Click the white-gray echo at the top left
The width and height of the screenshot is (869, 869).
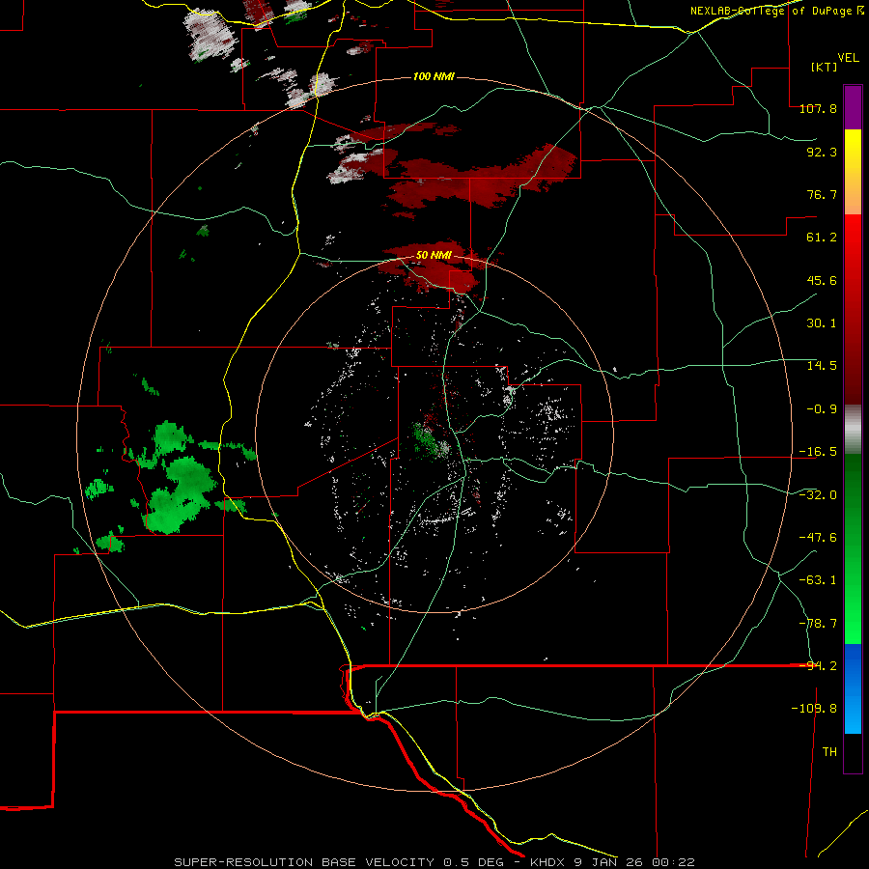210,35
